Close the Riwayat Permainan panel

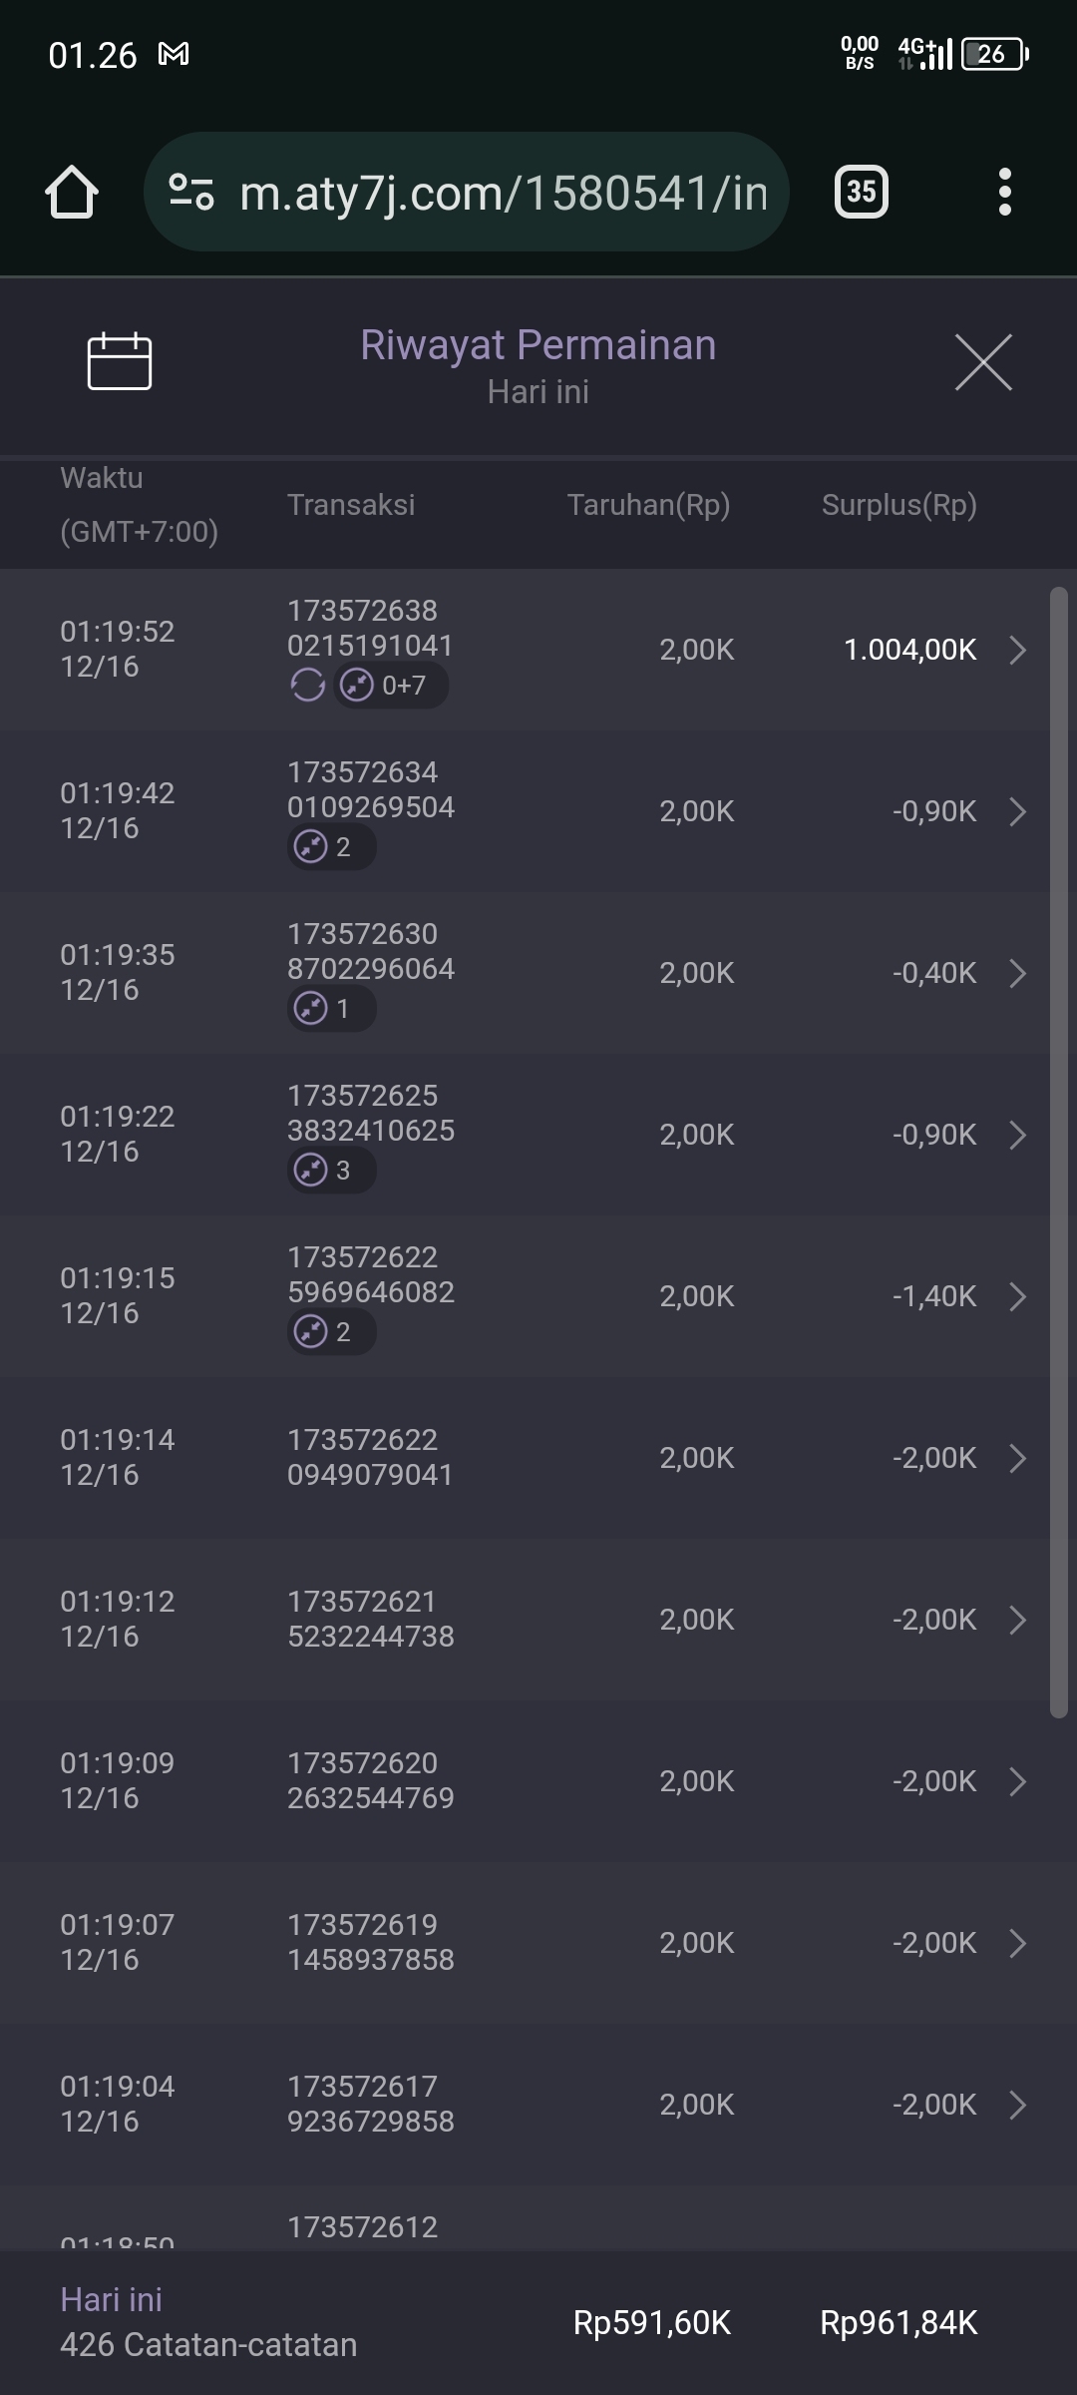point(983,362)
